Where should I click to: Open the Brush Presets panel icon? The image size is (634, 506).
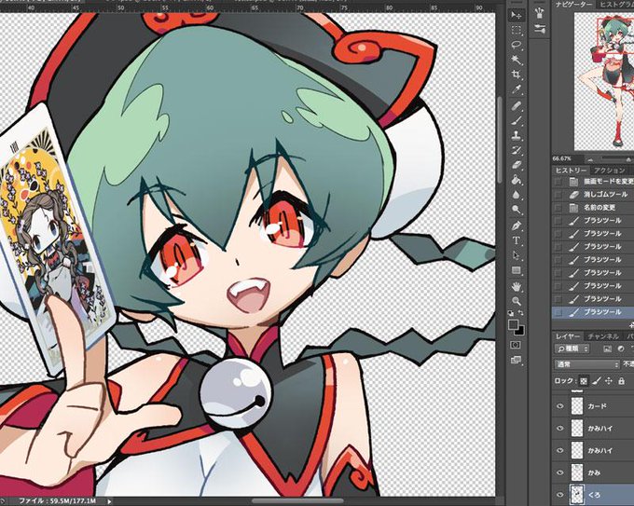pyautogui.click(x=540, y=13)
